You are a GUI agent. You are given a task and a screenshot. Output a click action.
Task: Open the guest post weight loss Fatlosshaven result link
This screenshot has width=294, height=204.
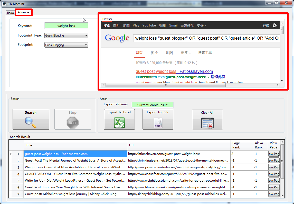(x=174, y=71)
